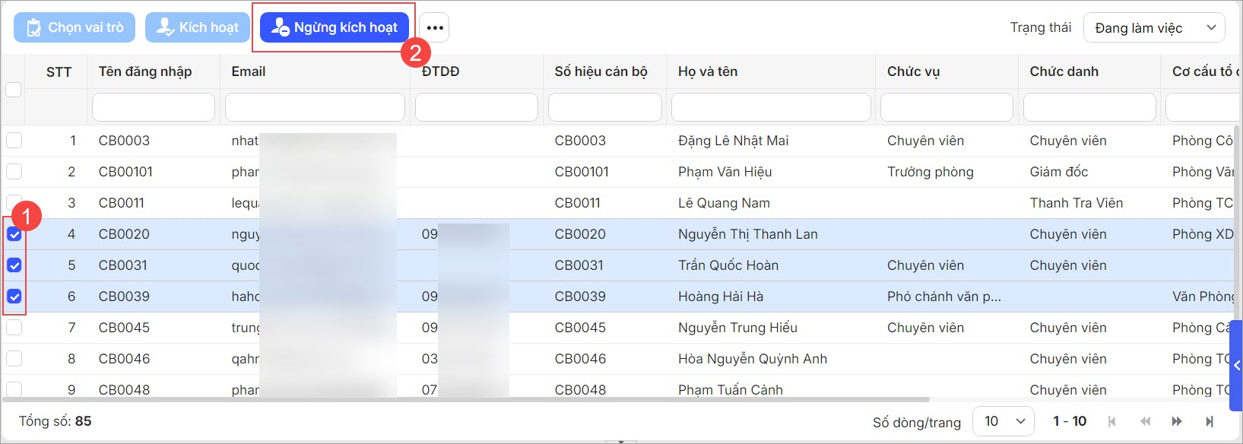
Task: Click the Họ và tên filter field
Action: (771, 107)
